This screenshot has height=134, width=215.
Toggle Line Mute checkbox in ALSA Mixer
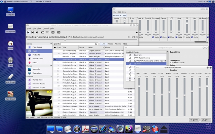(x=176, y=37)
